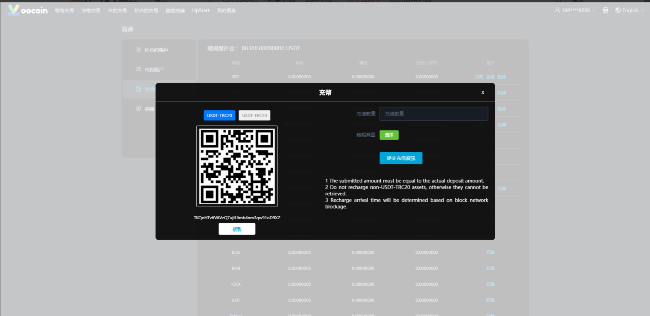Click the printer-shaped icon in header
Image resolution: width=650 pixels, height=316 pixels.
(x=605, y=10)
